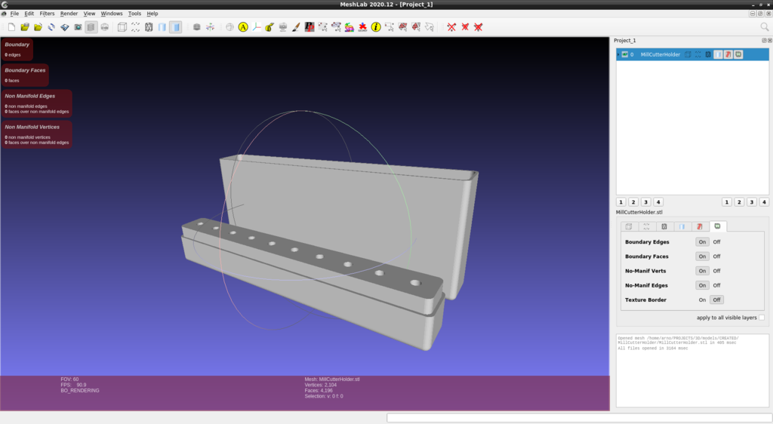
Task: Open the Filters menu
Action: pos(47,14)
